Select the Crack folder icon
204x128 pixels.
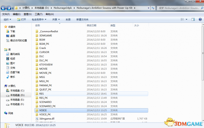click(37, 48)
